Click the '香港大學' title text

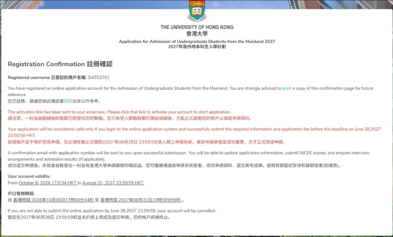197,34
